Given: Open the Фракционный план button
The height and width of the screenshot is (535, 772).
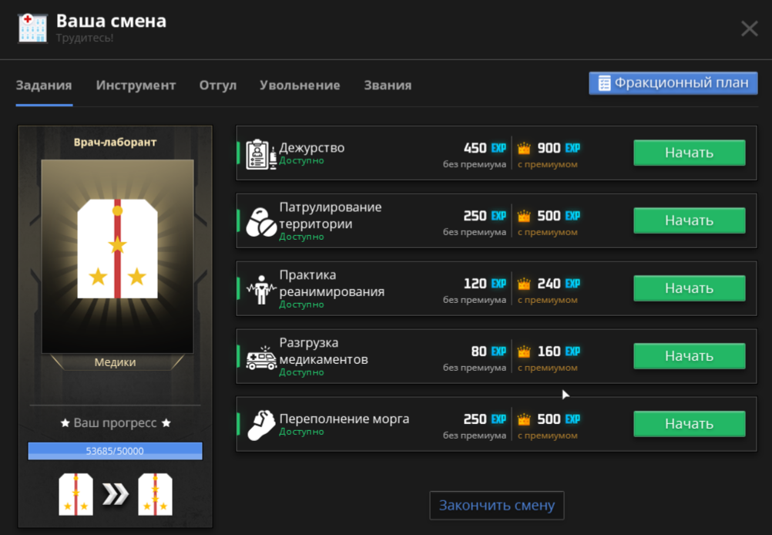Looking at the screenshot, I should (673, 83).
